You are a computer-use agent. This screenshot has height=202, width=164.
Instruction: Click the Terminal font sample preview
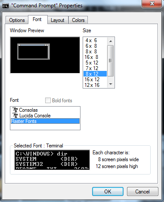52,160
